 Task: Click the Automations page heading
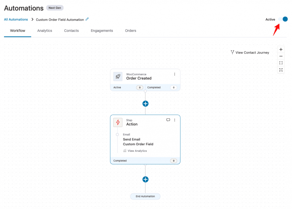[24, 8]
